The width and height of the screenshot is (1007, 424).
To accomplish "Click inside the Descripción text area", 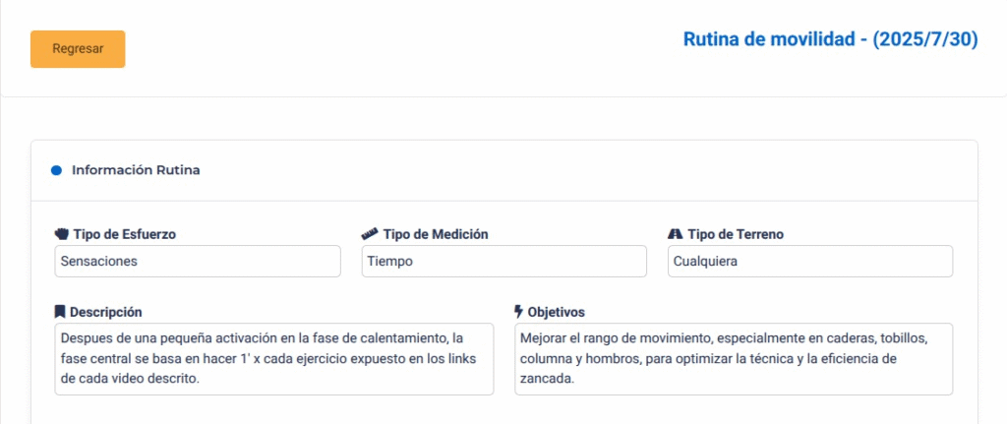I will (273, 359).
